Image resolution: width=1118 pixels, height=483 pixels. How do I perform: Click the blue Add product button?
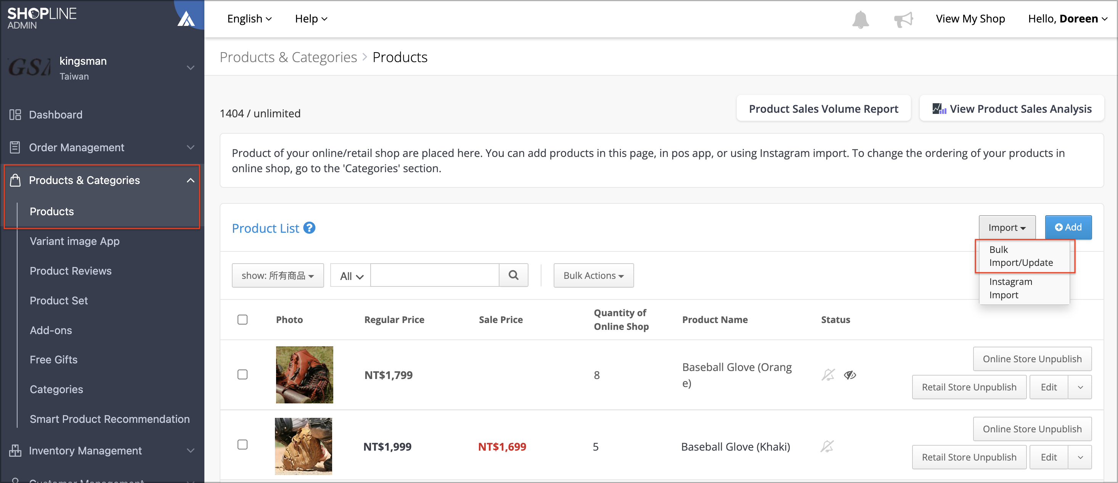click(1068, 227)
